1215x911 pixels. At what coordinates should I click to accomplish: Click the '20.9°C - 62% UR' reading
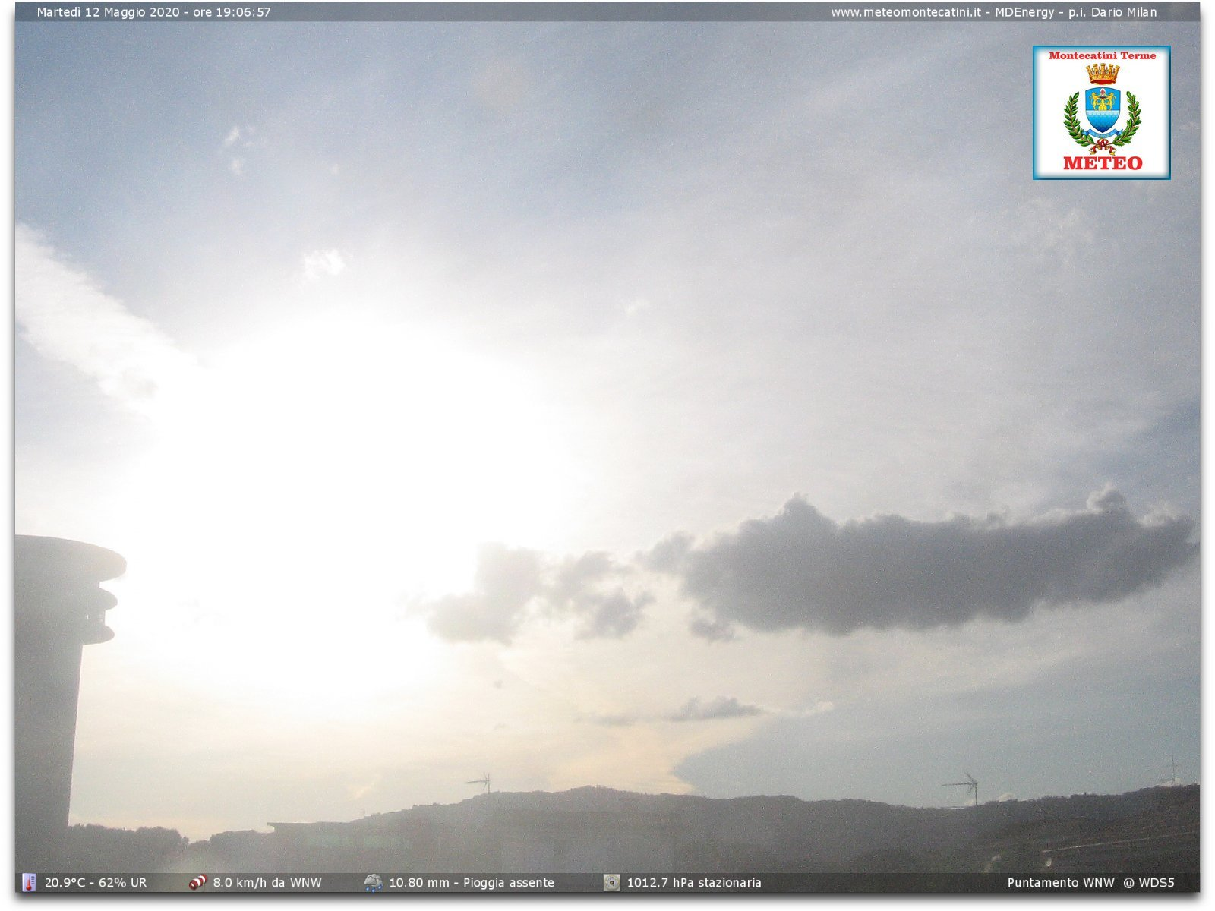coord(96,883)
